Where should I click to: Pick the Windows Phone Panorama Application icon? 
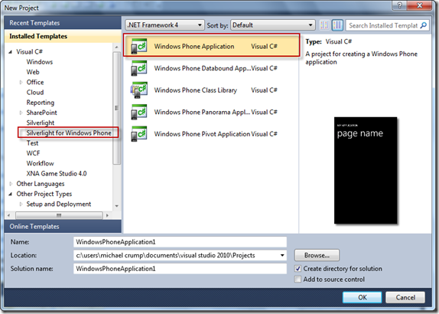(139, 112)
